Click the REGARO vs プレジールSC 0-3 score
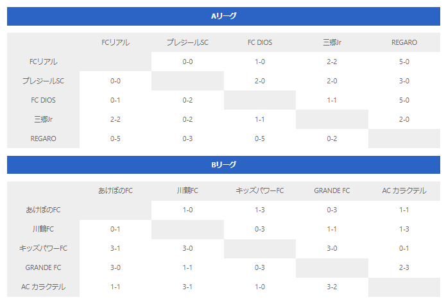 (x=187, y=139)
